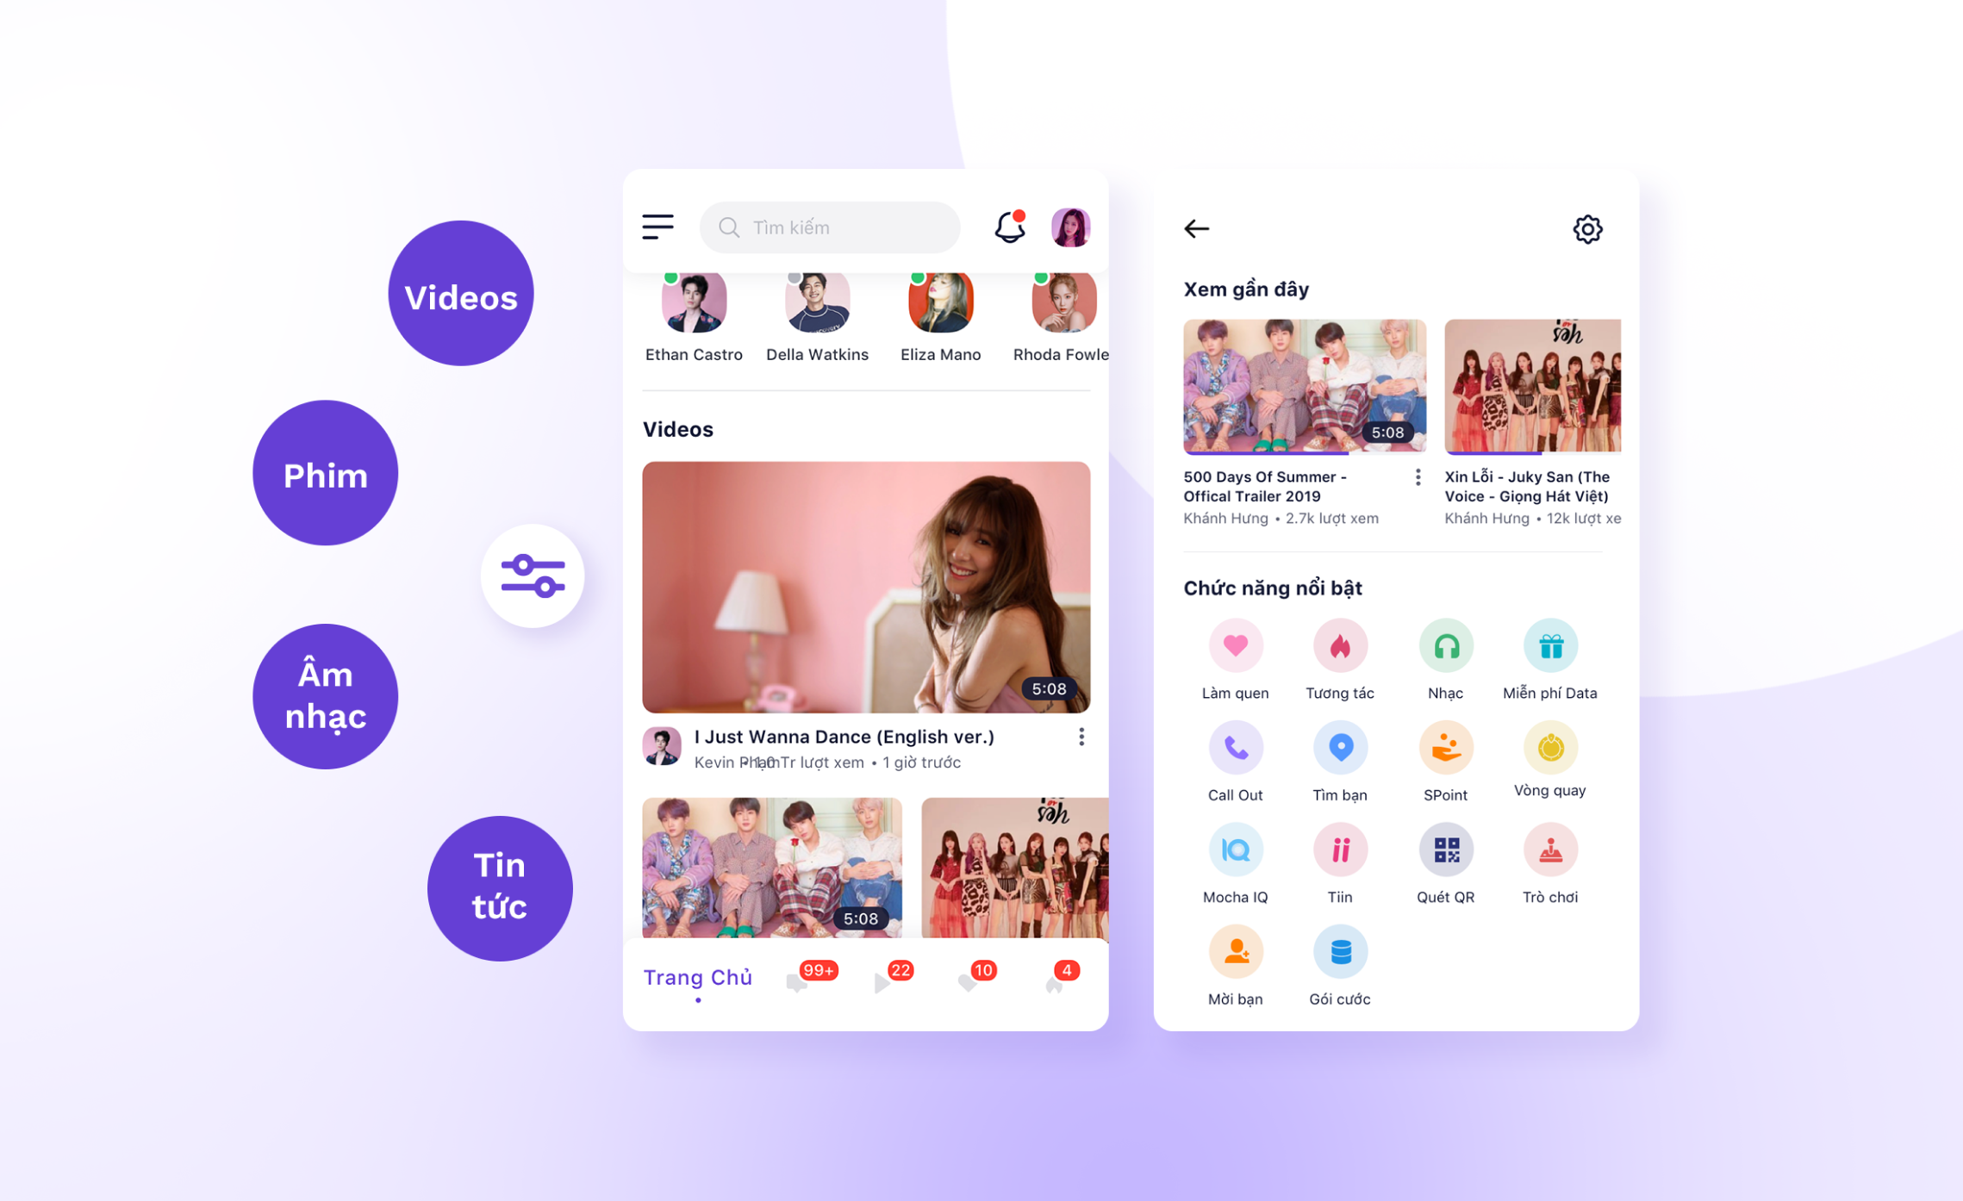
Task: Click the Miễn phí Data icon
Action: (x=1548, y=650)
